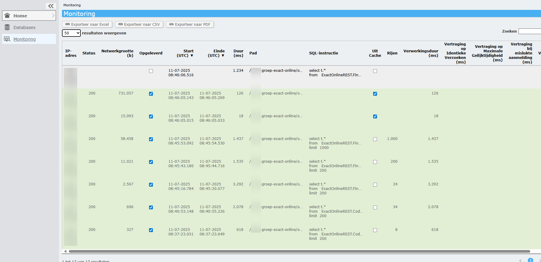The height and width of the screenshot is (262, 541).
Task: Click the left arrow of the horizontal scrollbar
Action: click(65, 252)
